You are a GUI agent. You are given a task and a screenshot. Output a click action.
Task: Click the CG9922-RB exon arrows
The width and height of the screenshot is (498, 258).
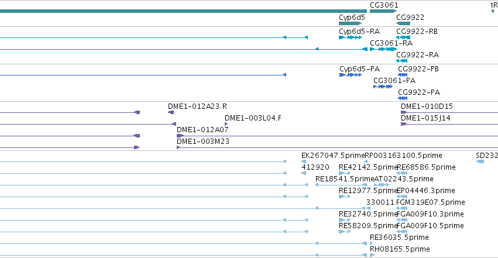coord(403,37)
